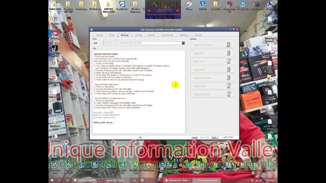Click the SM-G920F status bar label
This screenshot has width=326, height=183.
tap(205, 138)
